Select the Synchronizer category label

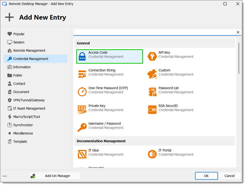pos(23,125)
